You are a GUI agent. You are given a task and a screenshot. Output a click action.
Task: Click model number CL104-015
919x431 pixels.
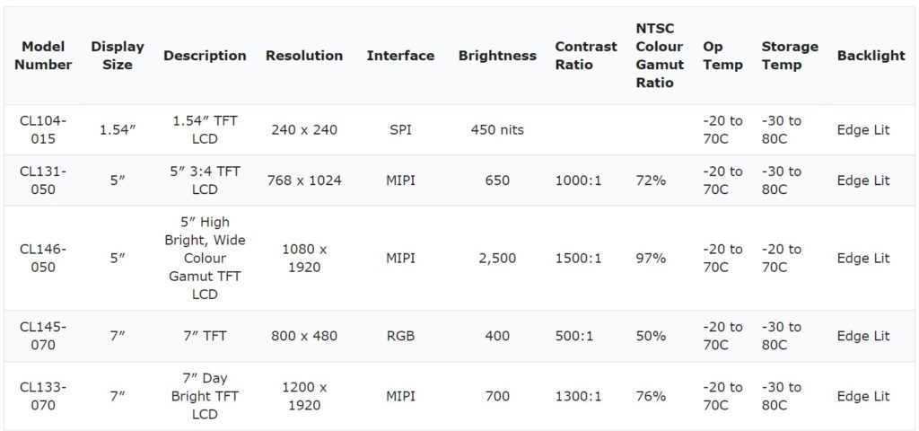point(43,130)
